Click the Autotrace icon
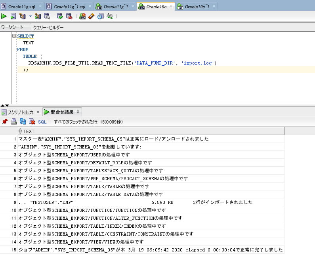 pyautogui.click(x=38, y=16)
